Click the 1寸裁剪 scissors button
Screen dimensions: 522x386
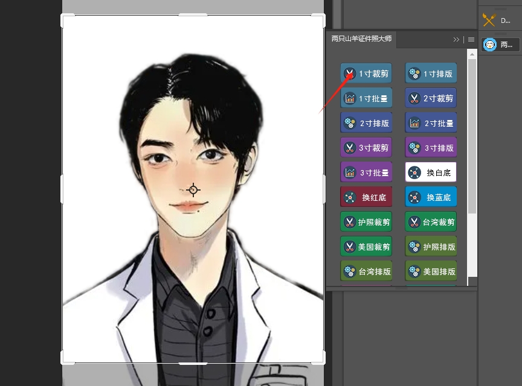366,74
